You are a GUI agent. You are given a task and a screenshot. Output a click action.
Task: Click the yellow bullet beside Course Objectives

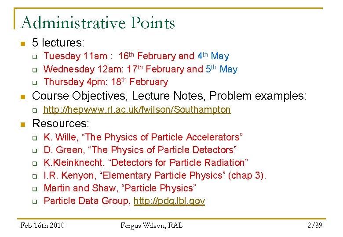[23, 97]
